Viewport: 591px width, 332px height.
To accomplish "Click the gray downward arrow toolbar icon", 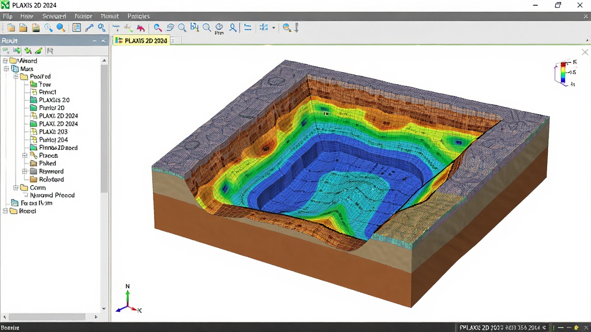I will click(297, 28).
